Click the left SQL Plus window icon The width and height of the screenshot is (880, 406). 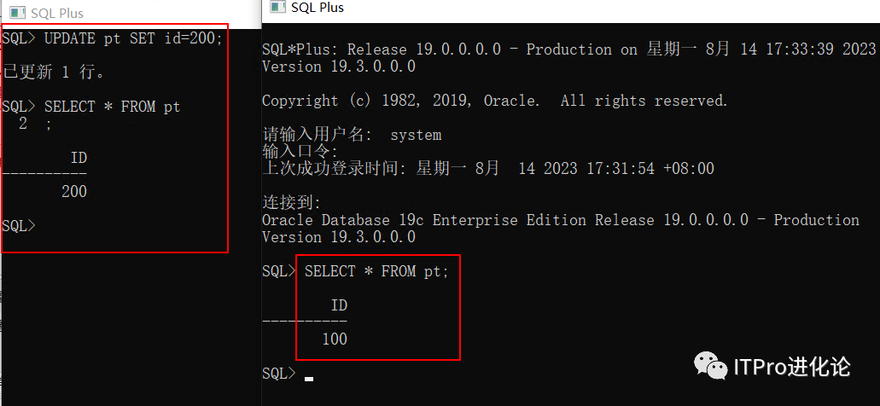click(x=15, y=13)
